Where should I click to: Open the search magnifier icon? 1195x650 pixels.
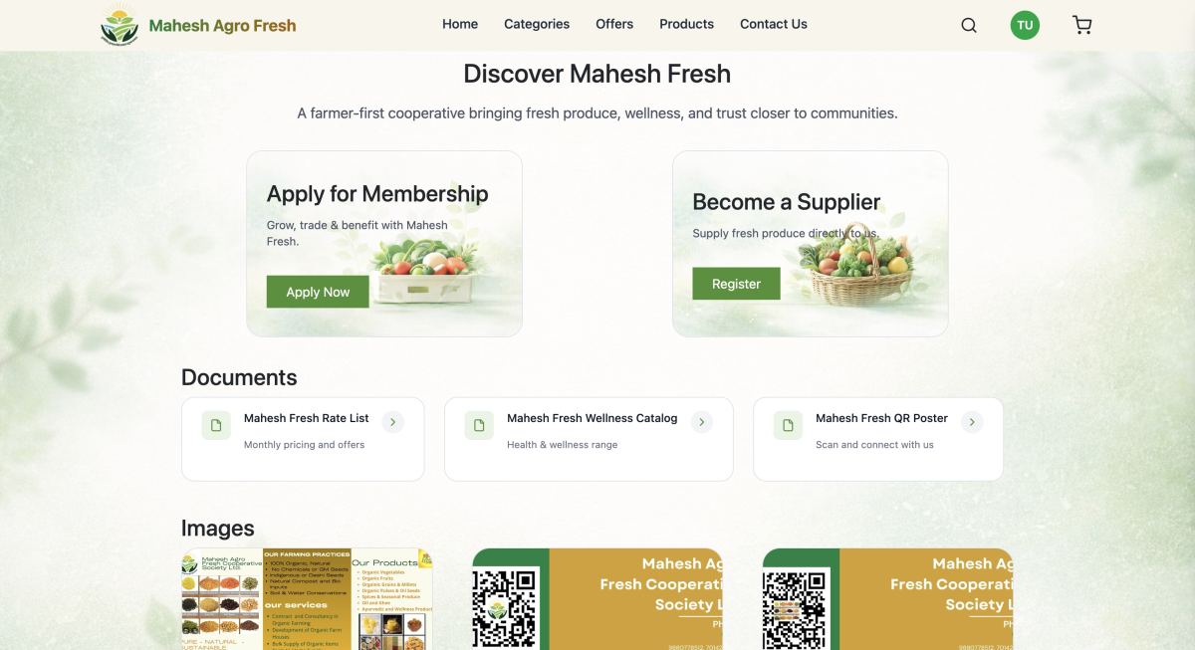(x=968, y=25)
